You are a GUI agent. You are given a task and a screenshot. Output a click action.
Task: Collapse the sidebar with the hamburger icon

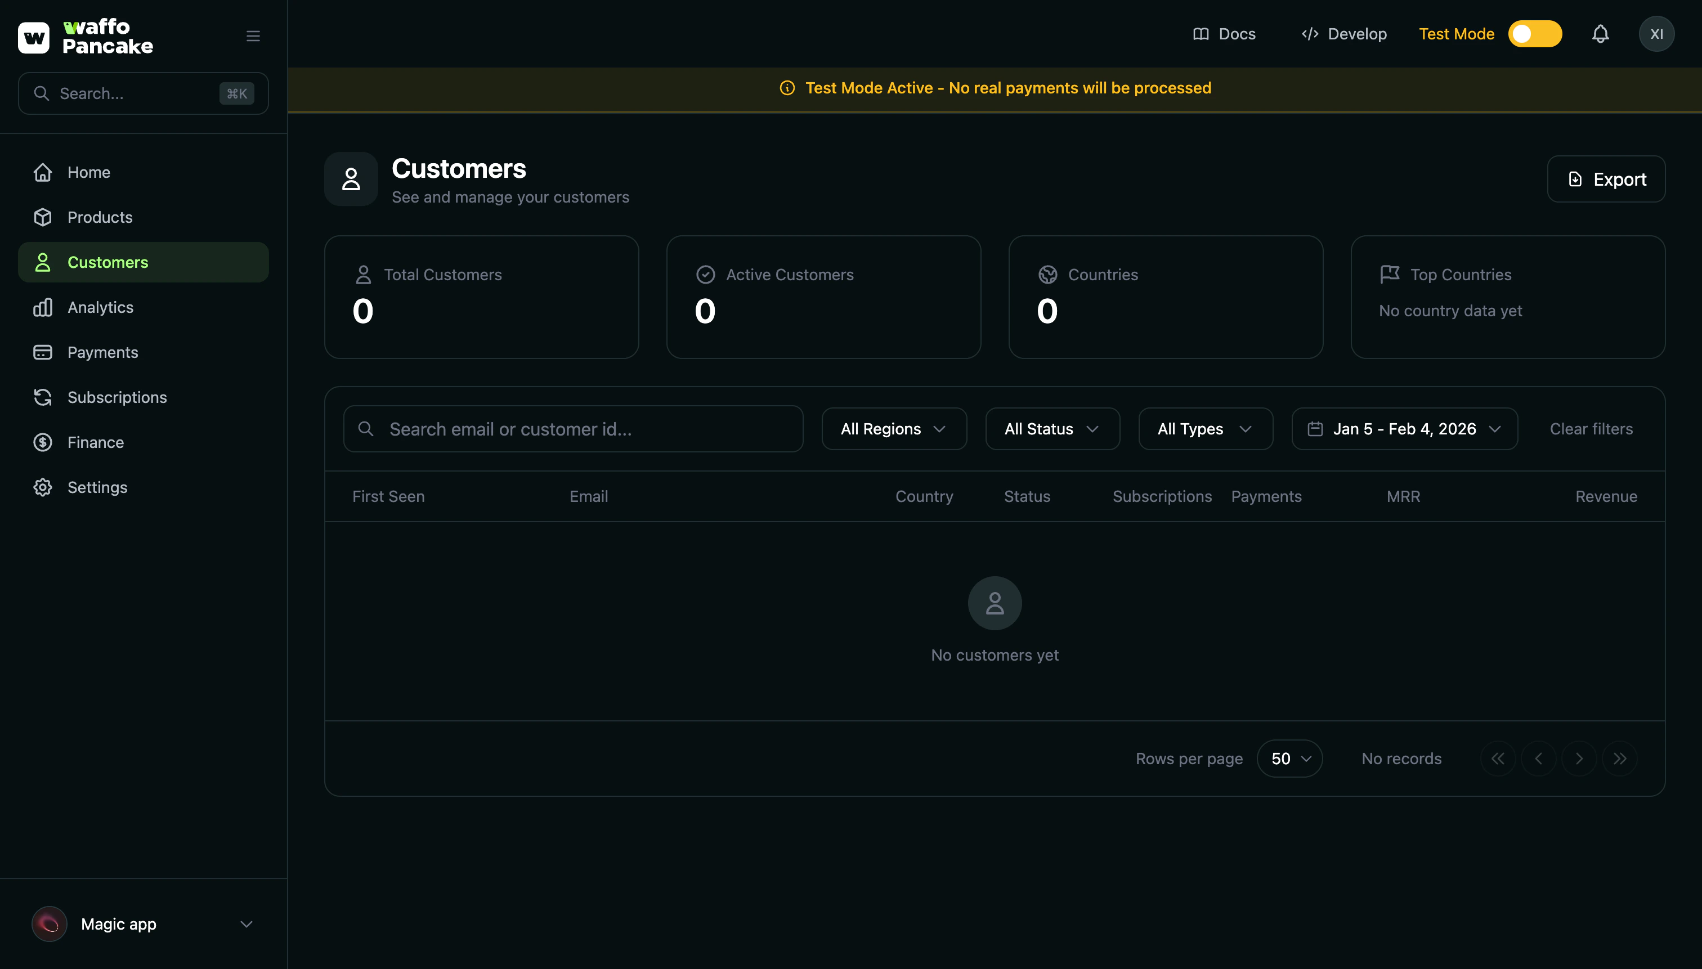coord(253,35)
